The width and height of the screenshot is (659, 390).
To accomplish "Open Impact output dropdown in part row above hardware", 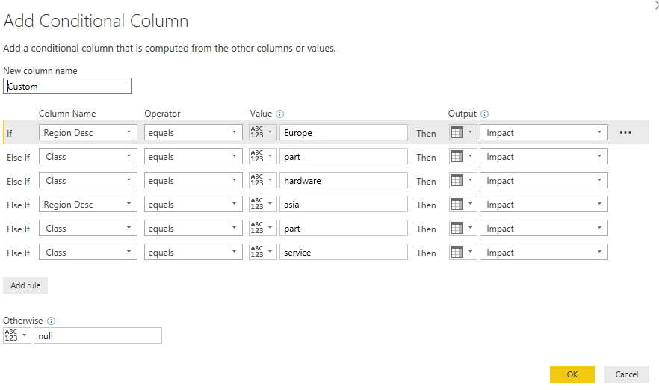I will pos(544,156).
